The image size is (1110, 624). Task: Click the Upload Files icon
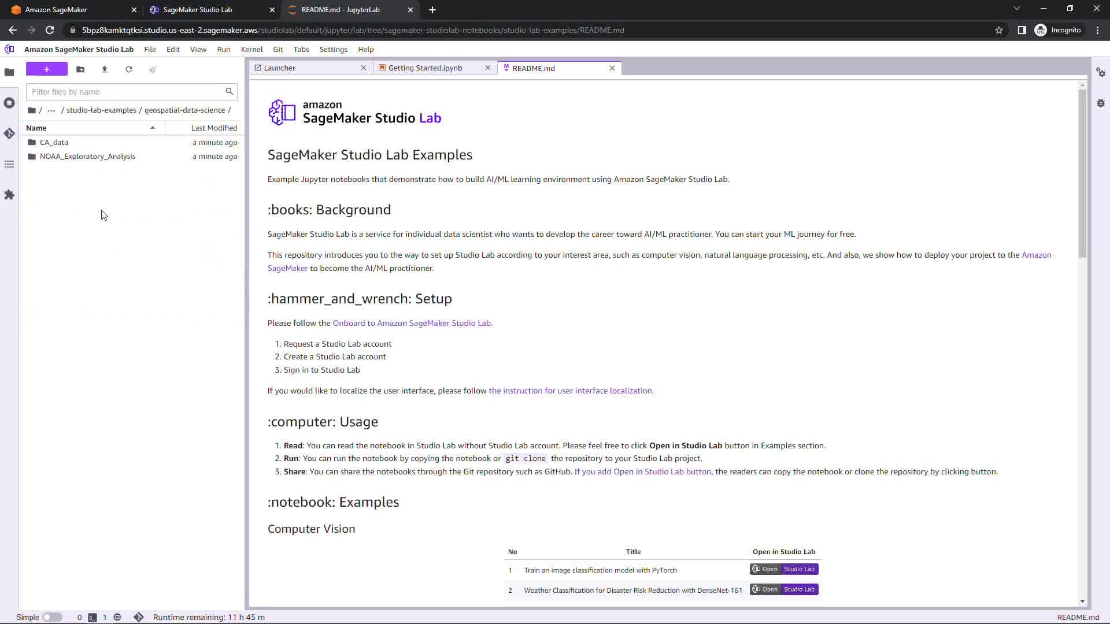point(105,69)
